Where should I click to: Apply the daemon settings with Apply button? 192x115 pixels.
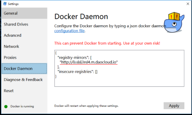(x=174, y=106)
